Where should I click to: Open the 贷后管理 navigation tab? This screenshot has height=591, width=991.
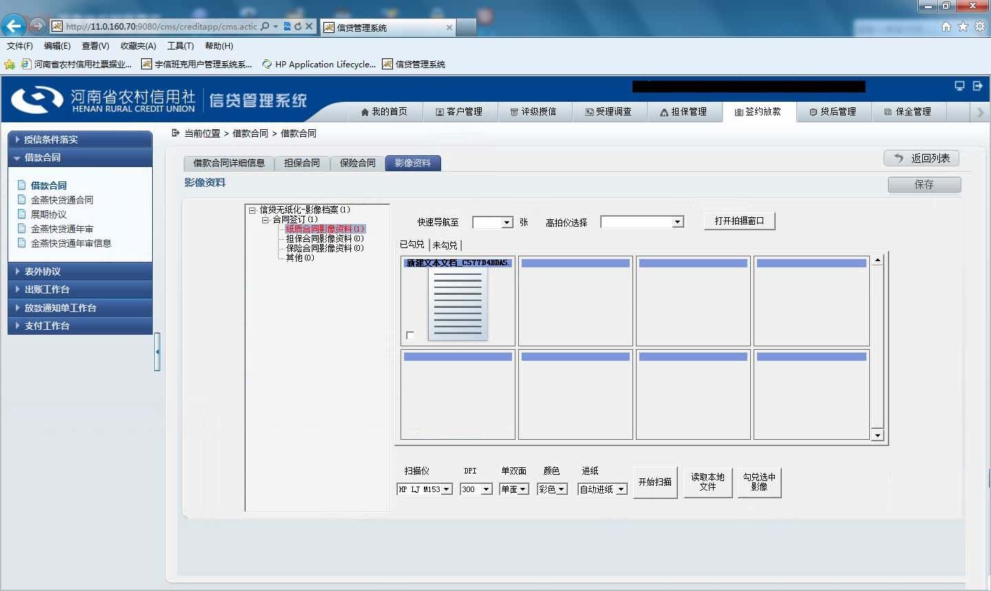(833, 111)
